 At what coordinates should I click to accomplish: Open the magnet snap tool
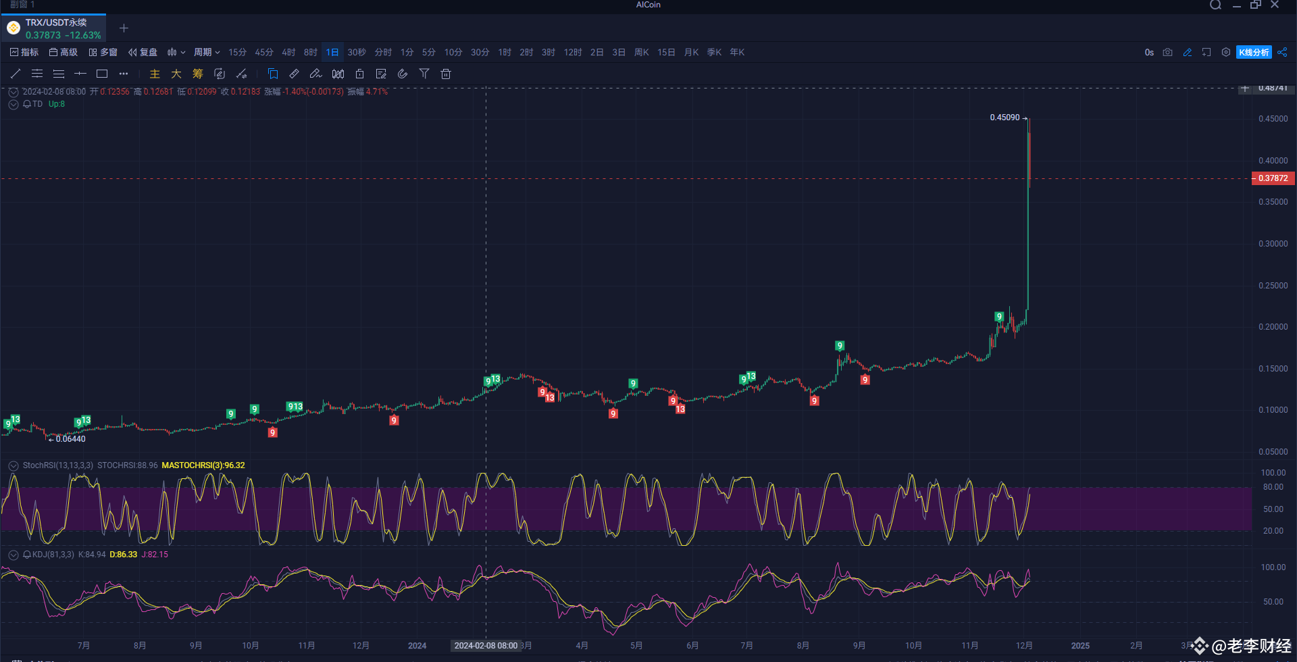pos(403,74)
